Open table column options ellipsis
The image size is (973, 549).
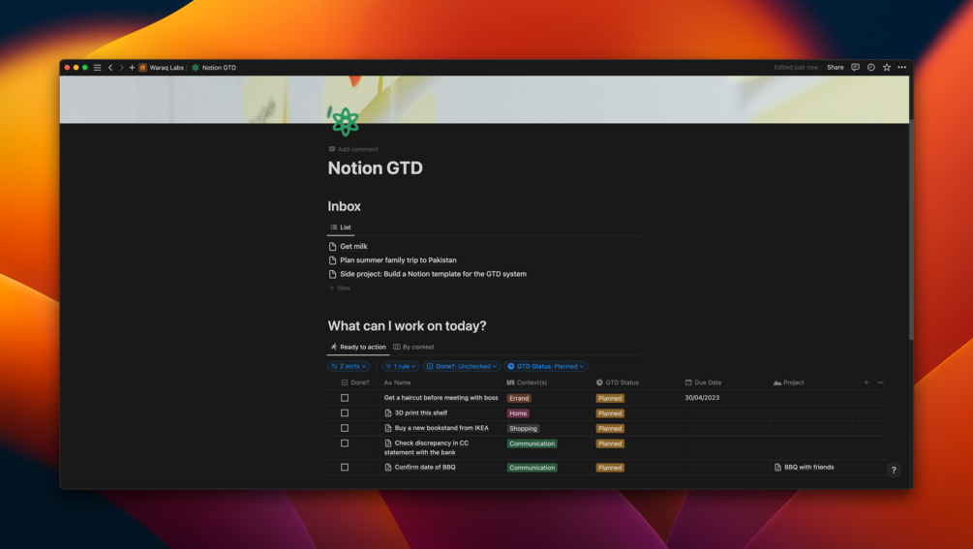880,382
